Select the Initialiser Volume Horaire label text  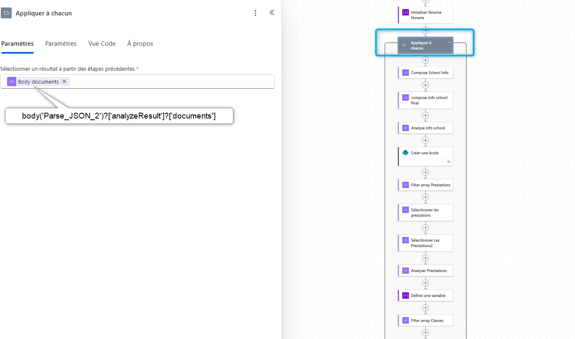[426, 15]
